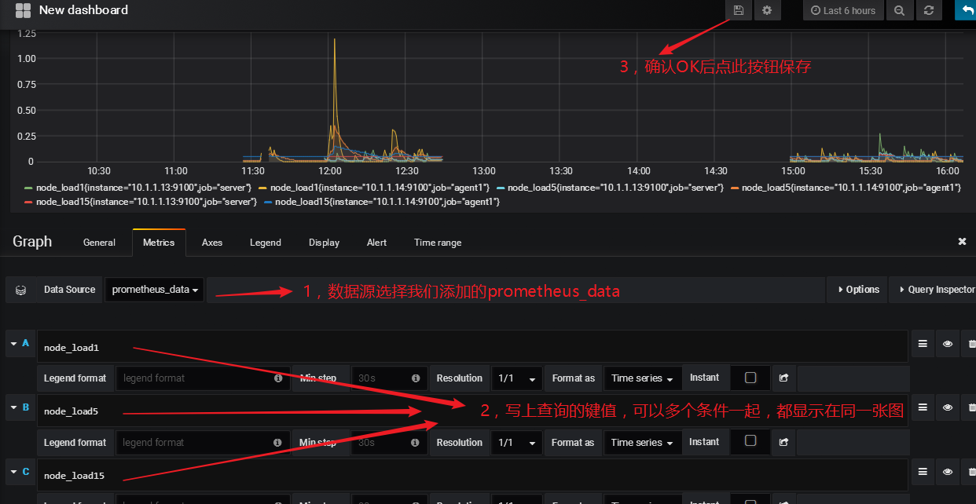
Task: Open dashboard settings gear icon
Action: click(767, 10)
